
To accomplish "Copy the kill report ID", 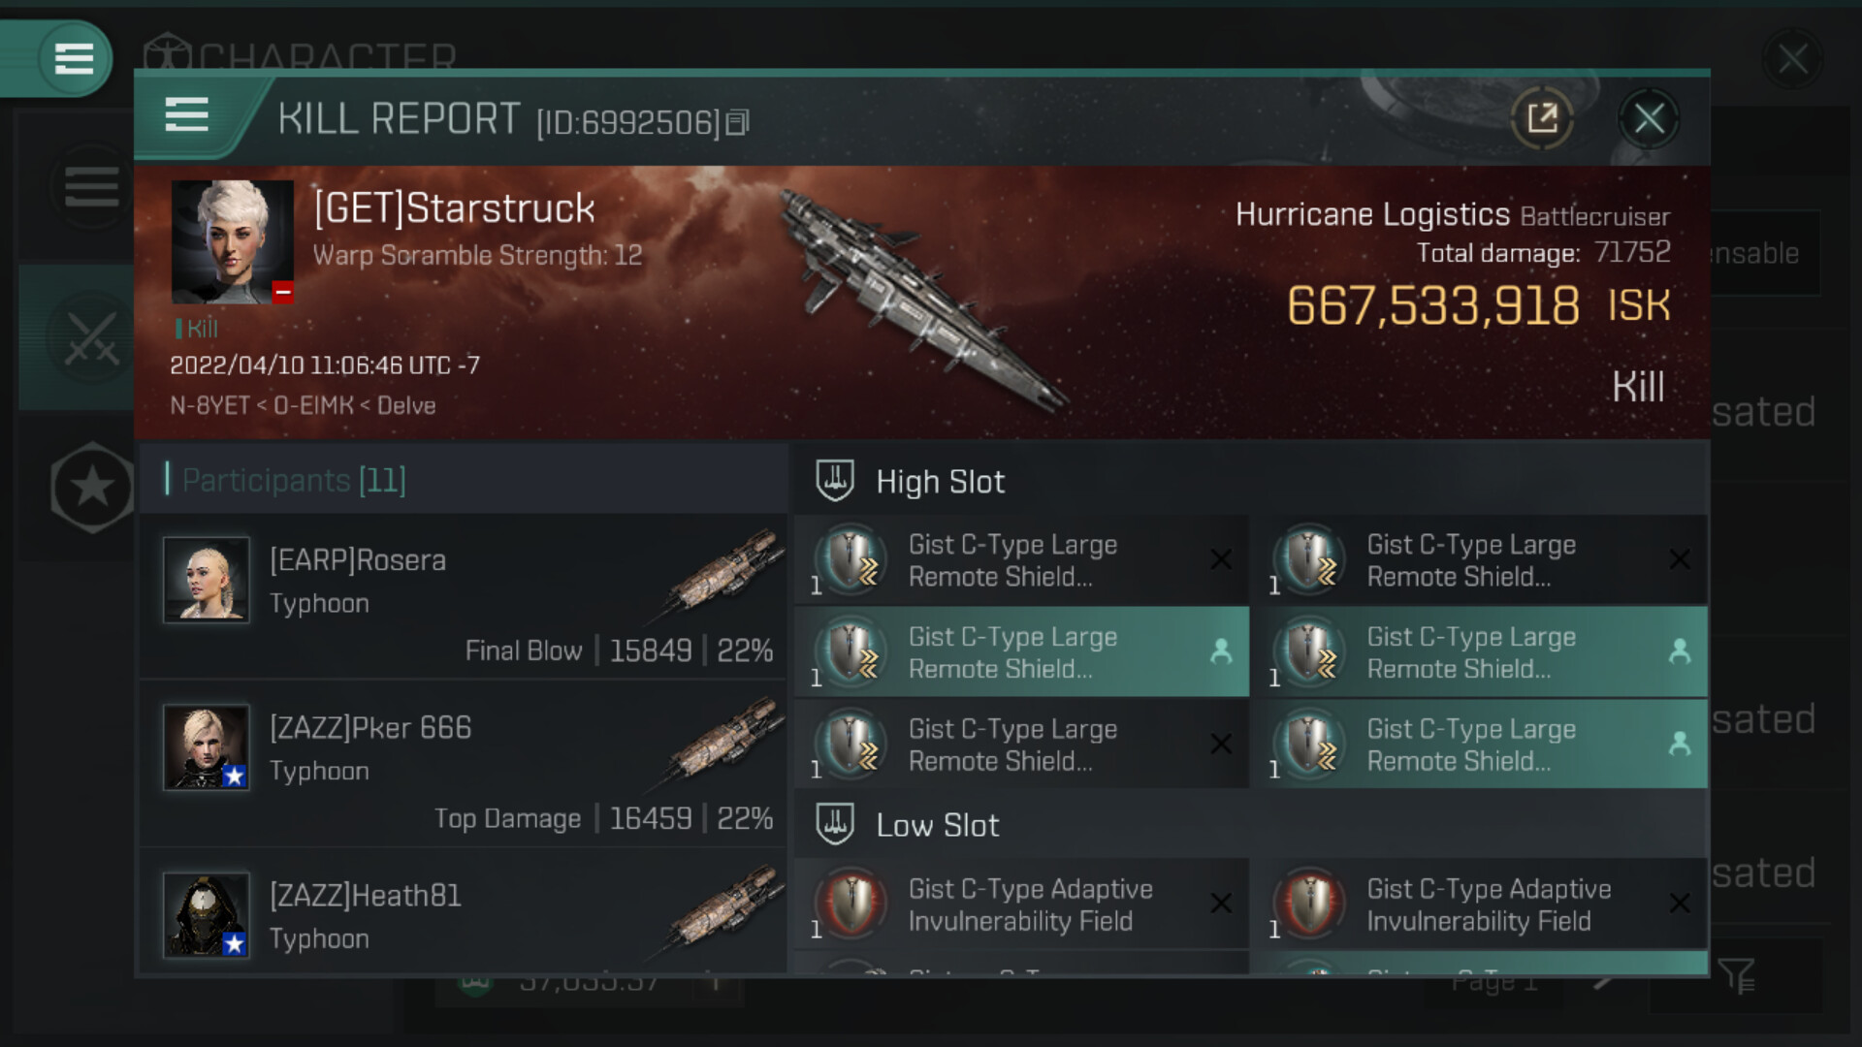I will pyautogui.click(x=737, y=122).
